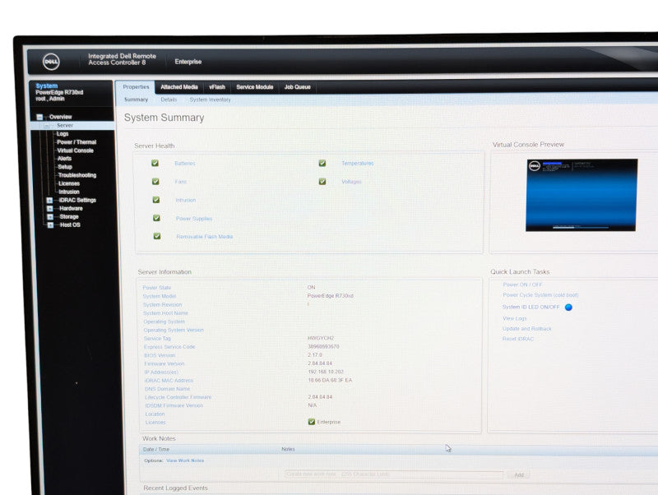Image resolution: width=658 pixels, height=495 pixels.
Task: Open the Power Supplies health link
Action: pos(194,219)
